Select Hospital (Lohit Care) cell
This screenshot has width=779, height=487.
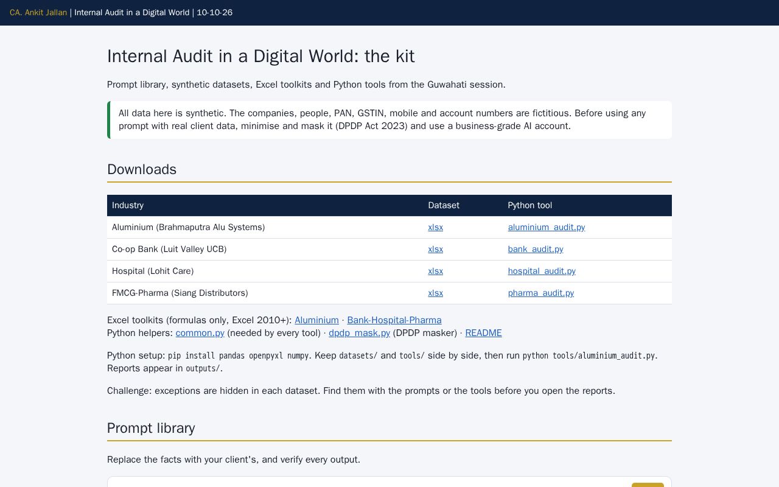tap(265, 271)
